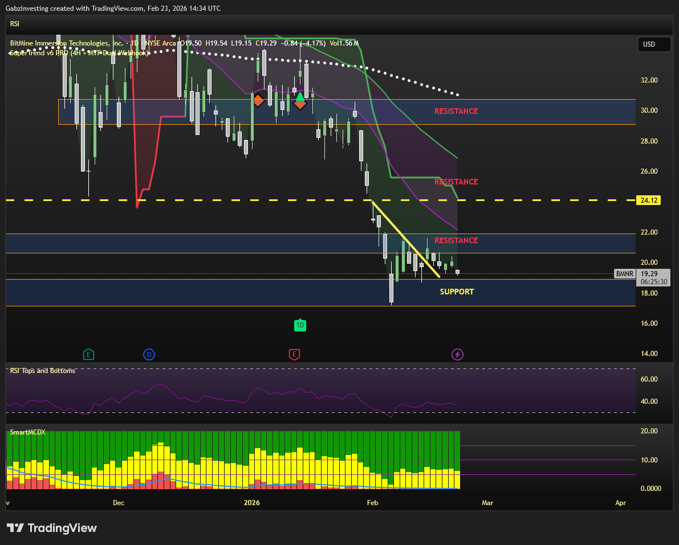Click the -0.84 (-4.17%) change readout
Image resolution: width=679 pixels, height=545 pixels.
click(x=303, y=43)
